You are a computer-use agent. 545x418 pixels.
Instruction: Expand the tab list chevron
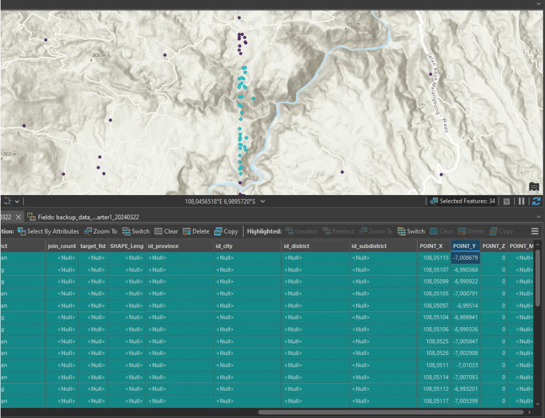[538, 216]
